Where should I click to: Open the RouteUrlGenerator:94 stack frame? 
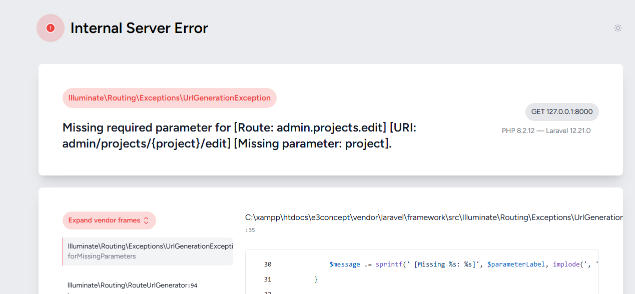tap(133, 285)
